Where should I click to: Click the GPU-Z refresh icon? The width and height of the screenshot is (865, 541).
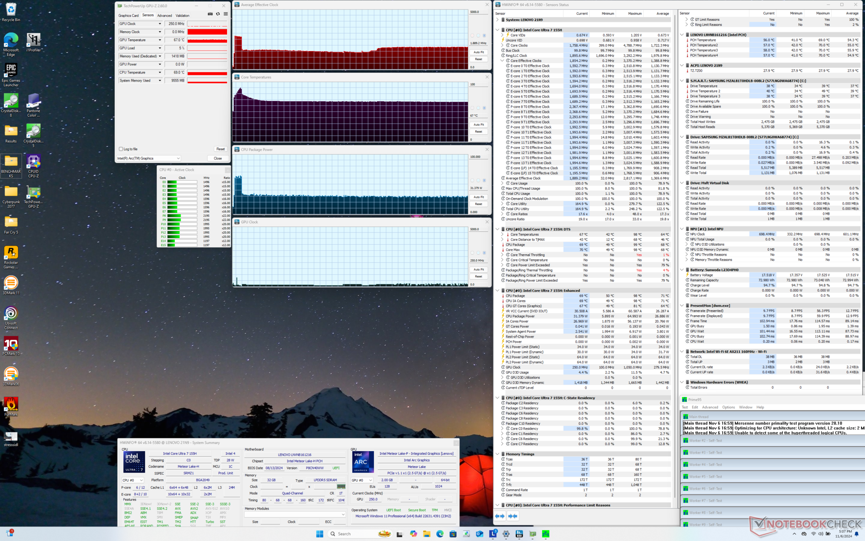click(218, 14)
